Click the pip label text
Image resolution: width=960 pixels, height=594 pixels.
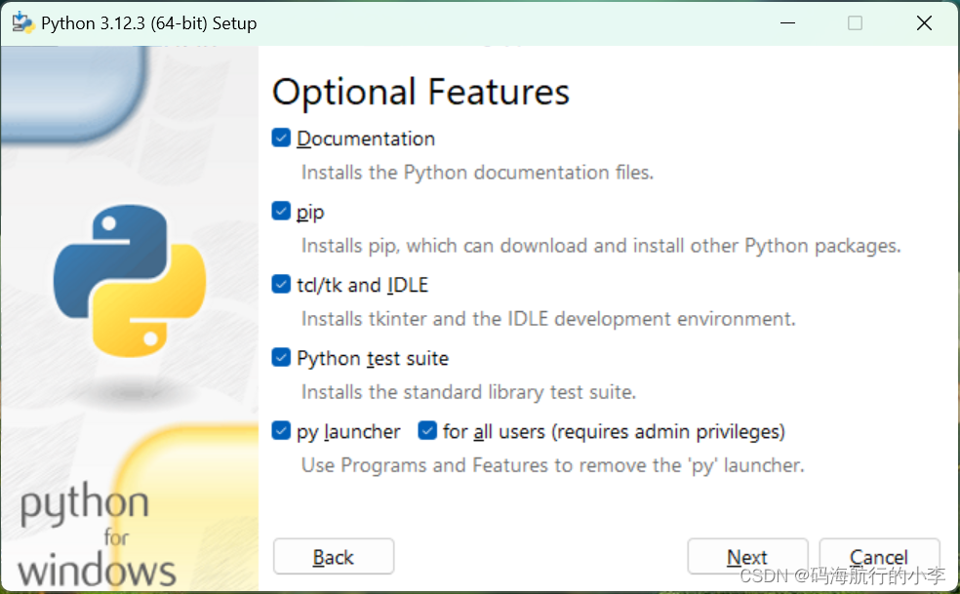tap(310, 213)
